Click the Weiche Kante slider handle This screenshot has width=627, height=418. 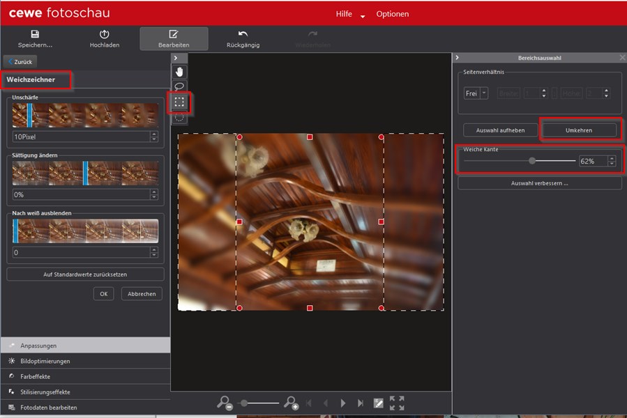click(x=532, y=161)
